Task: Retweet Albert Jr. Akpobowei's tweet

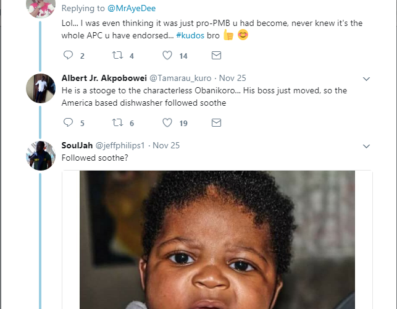Action: click(117, 123)
